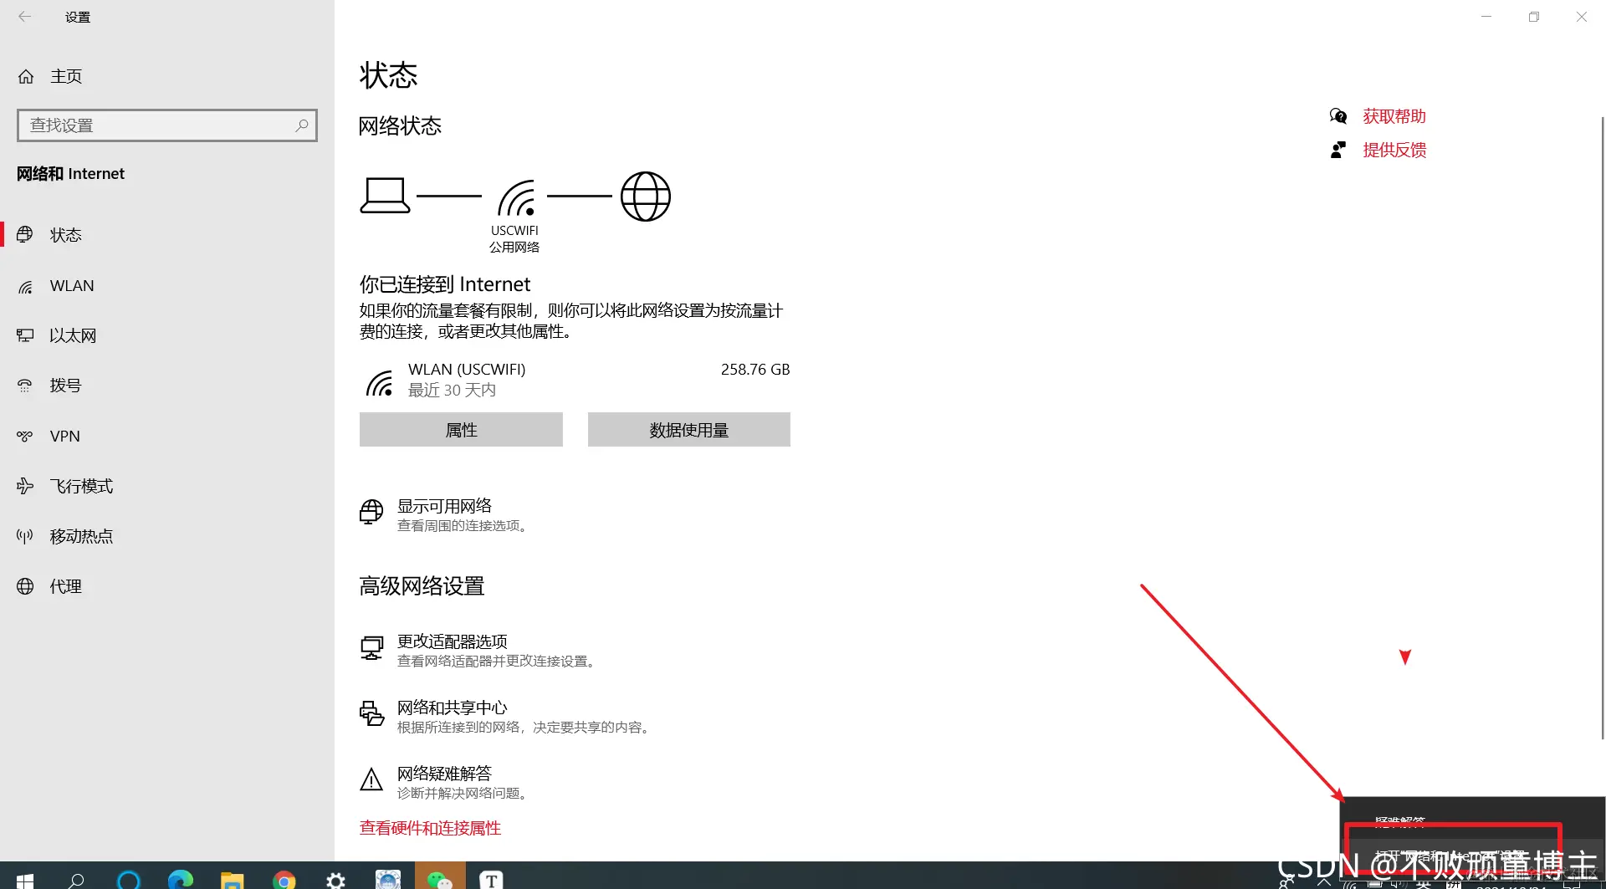The width and height of the screenshot is (1606, 889).
Task: Select the airplane mode (飞行模式) icon
Action: click(x=24, y=486)
